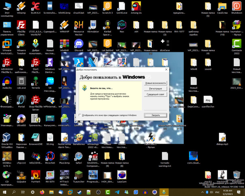This screenshot has height=196, width=245.
Task: Open FileZilla Client shortcut
Action: pos(21,28)
